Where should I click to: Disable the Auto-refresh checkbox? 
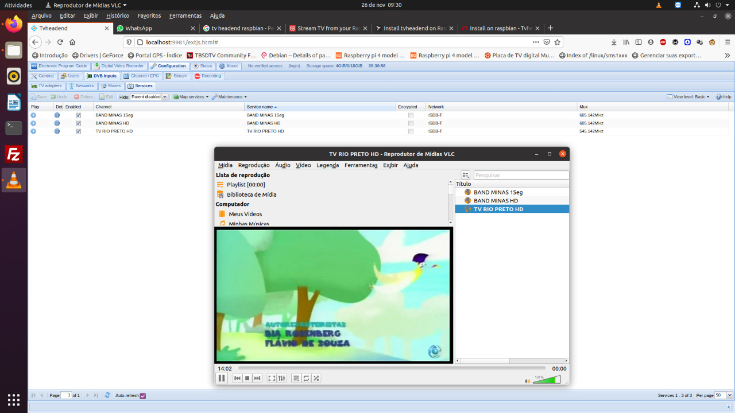click(143, 395)
